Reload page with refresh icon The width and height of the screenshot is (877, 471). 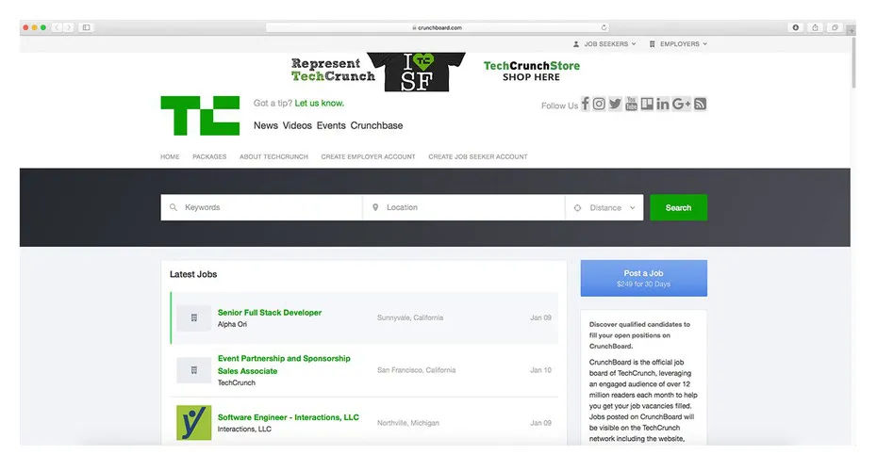[604, 27]
